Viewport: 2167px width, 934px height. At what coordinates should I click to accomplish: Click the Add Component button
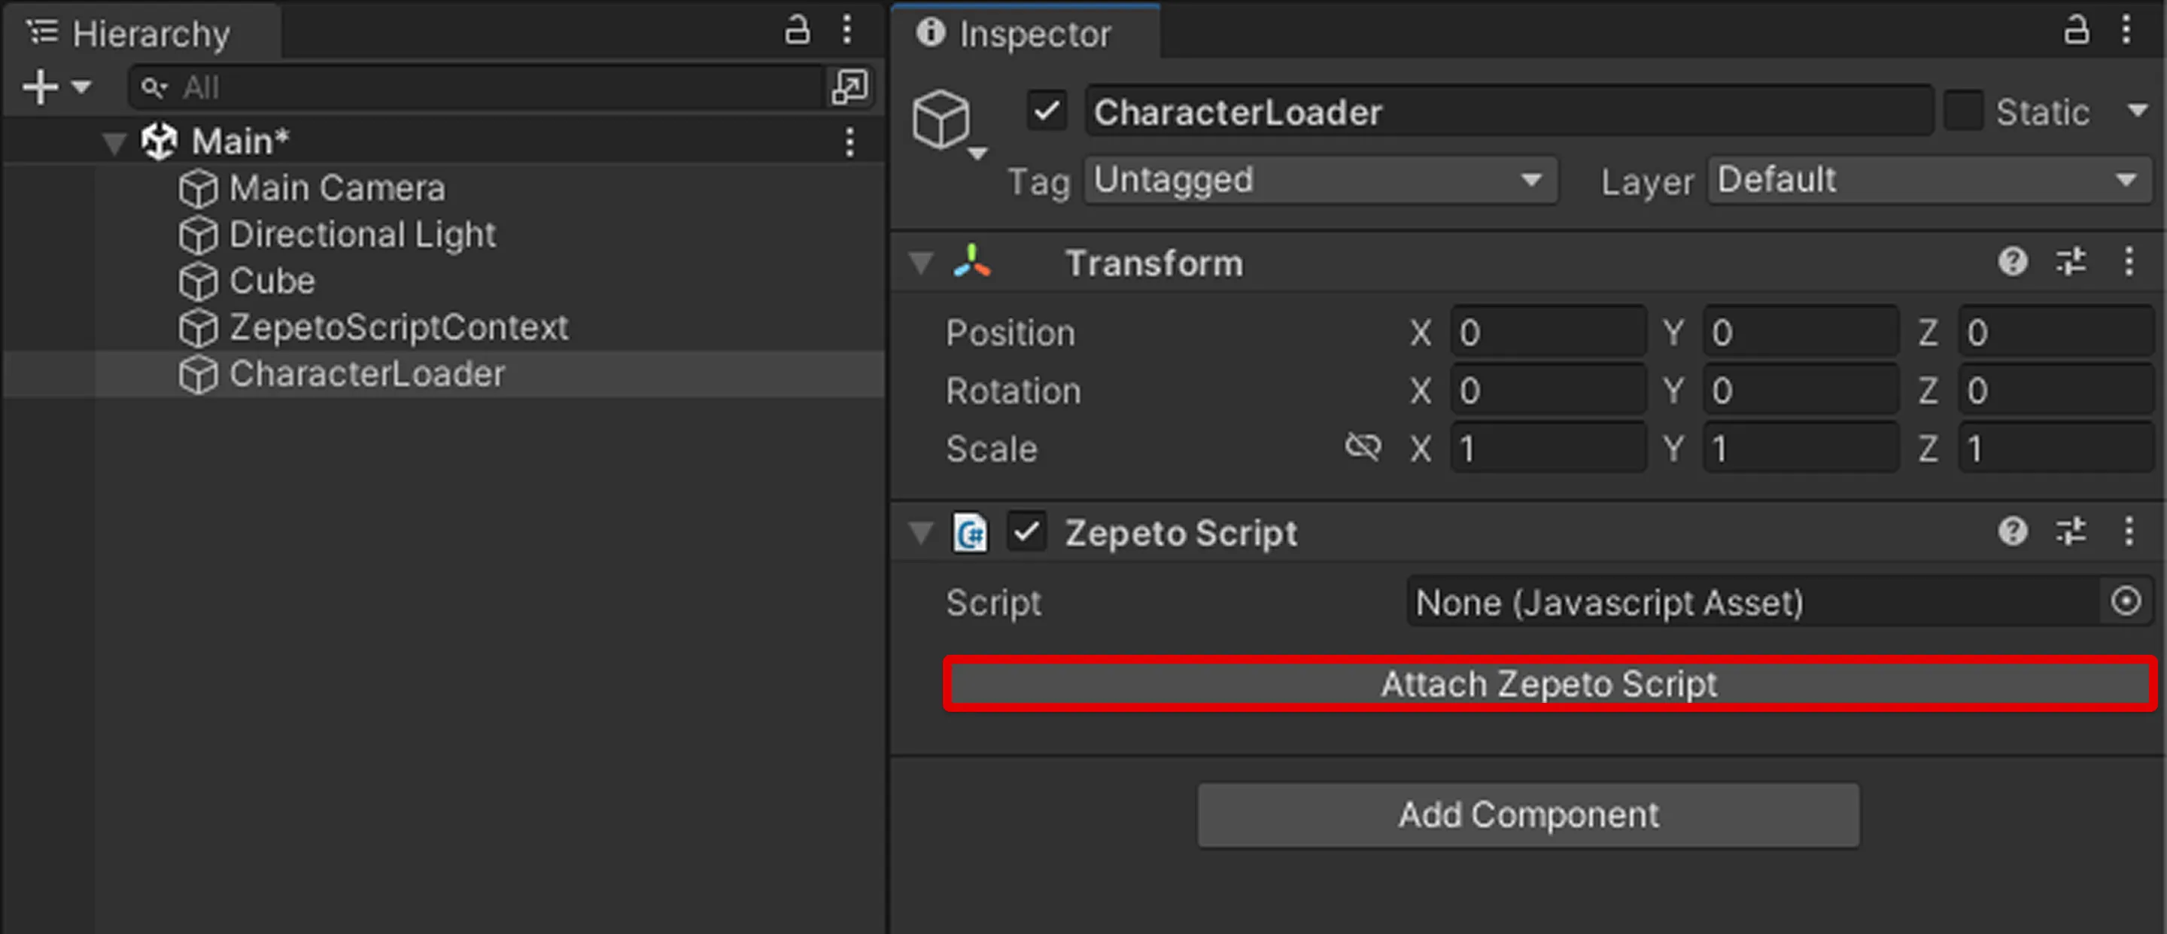pyautogui.click(x=1528, y=814)
